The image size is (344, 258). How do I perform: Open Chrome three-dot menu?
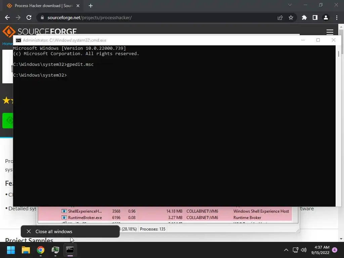point(337,17)
